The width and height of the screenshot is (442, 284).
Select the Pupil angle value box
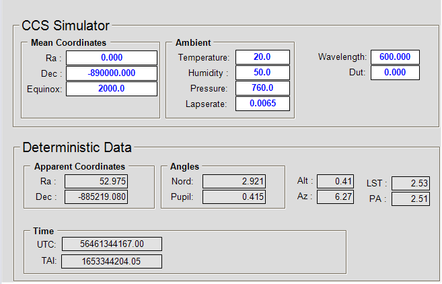(234, 197)
